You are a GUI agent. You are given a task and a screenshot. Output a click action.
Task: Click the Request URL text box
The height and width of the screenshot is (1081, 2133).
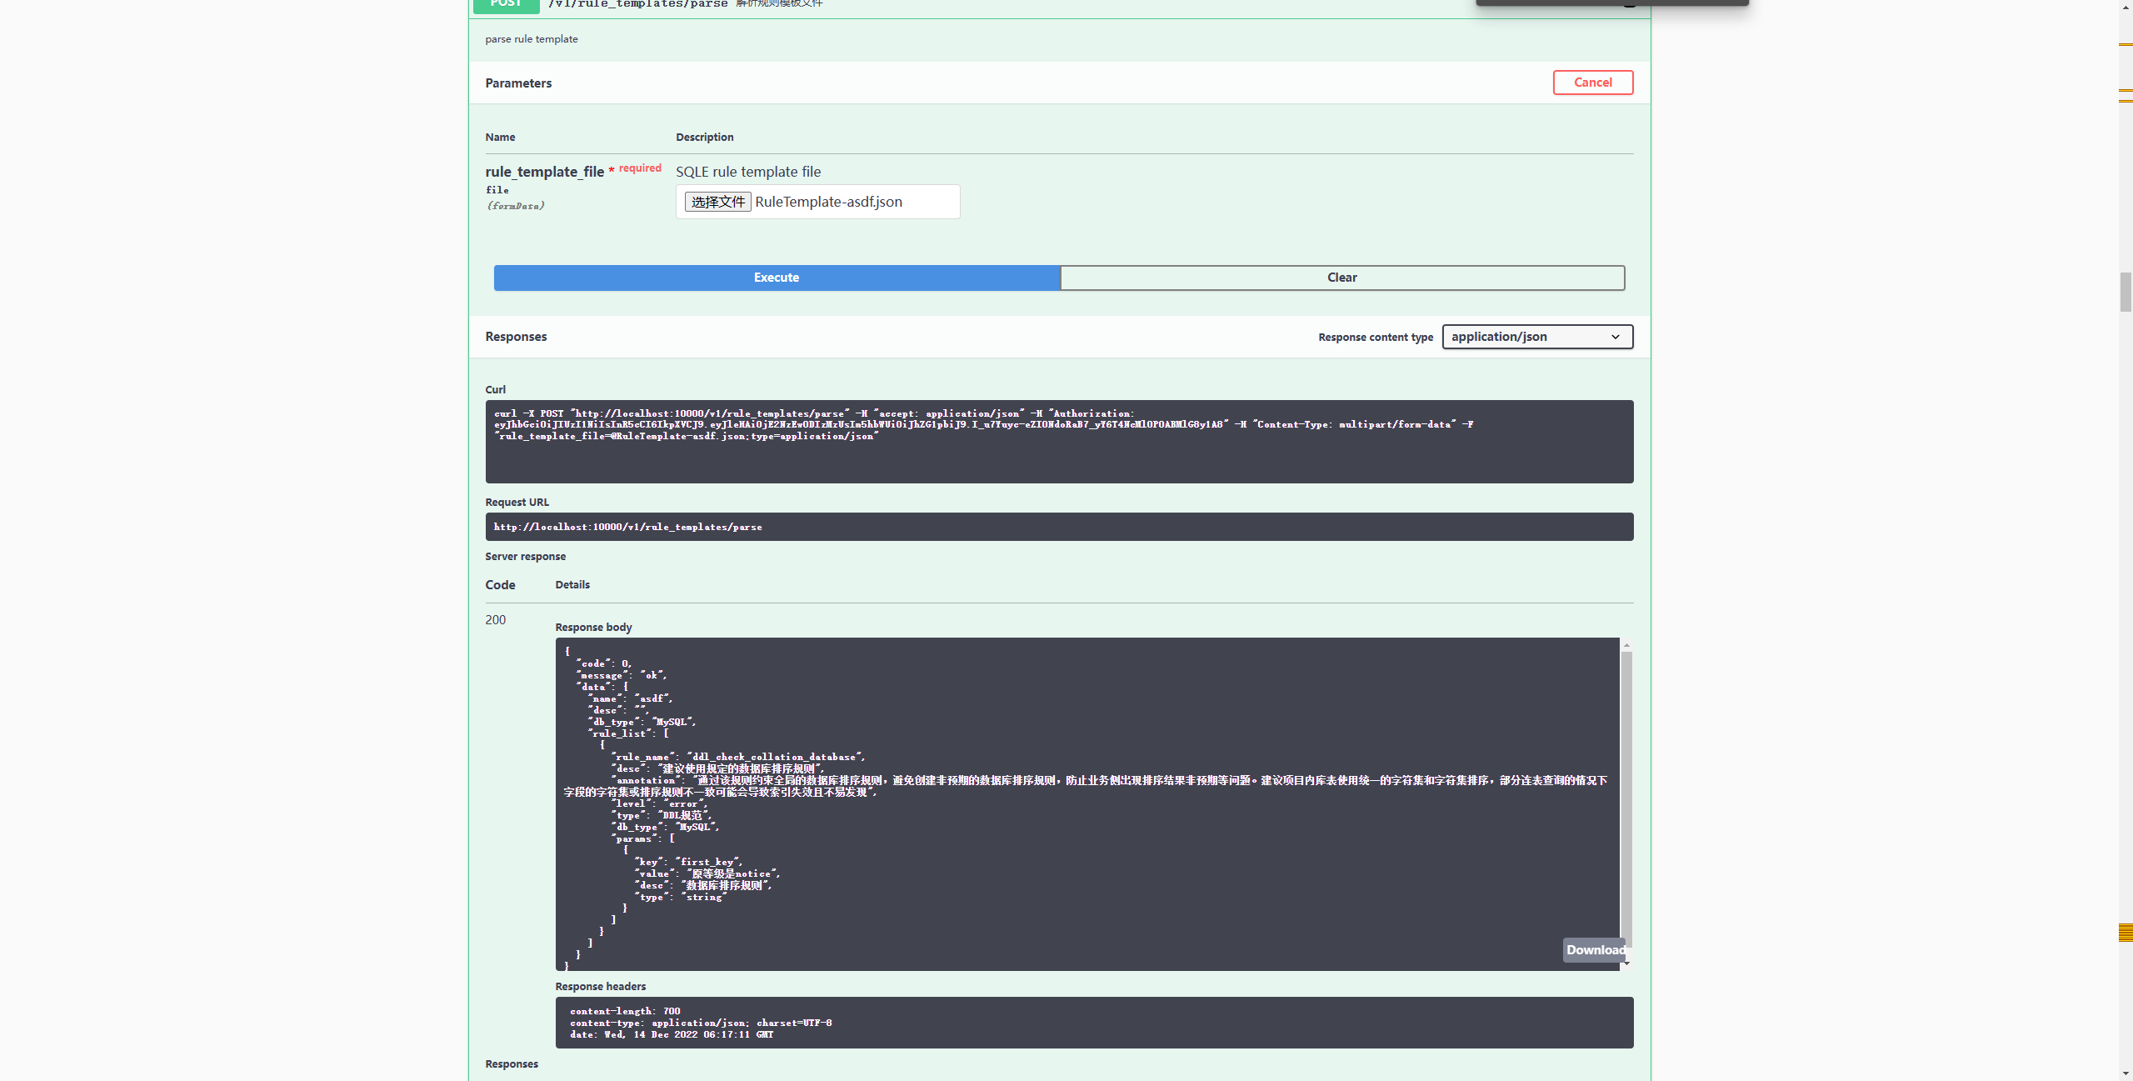1058,526
